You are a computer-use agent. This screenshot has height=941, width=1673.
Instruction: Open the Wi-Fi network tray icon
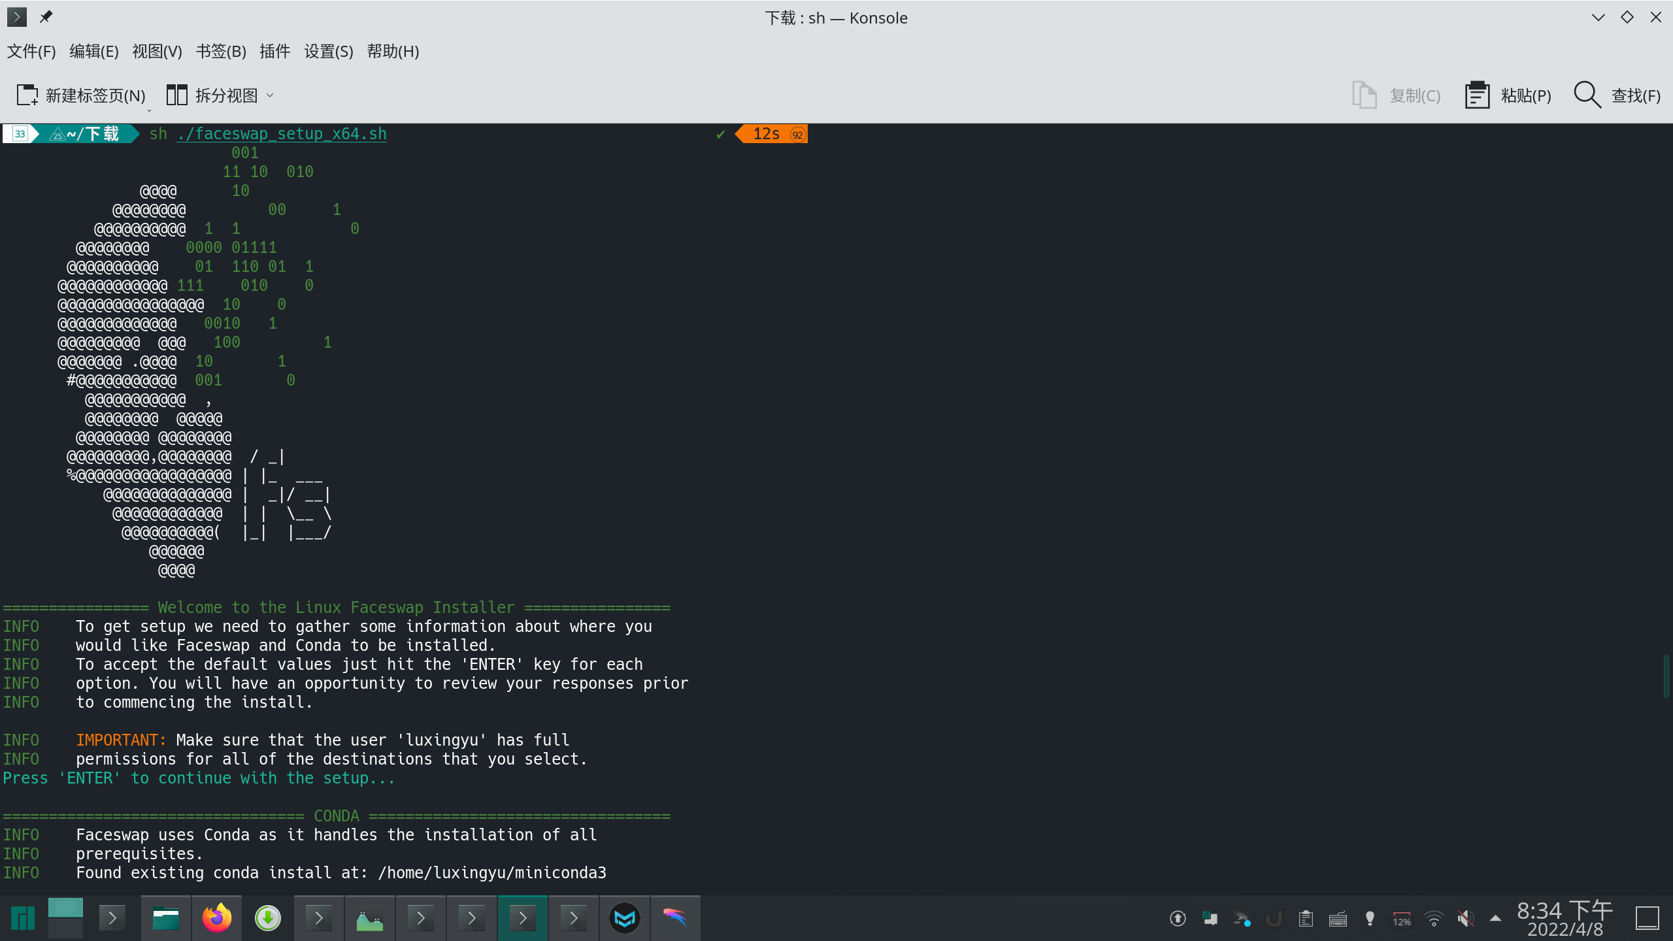[x=1434, y=919]
